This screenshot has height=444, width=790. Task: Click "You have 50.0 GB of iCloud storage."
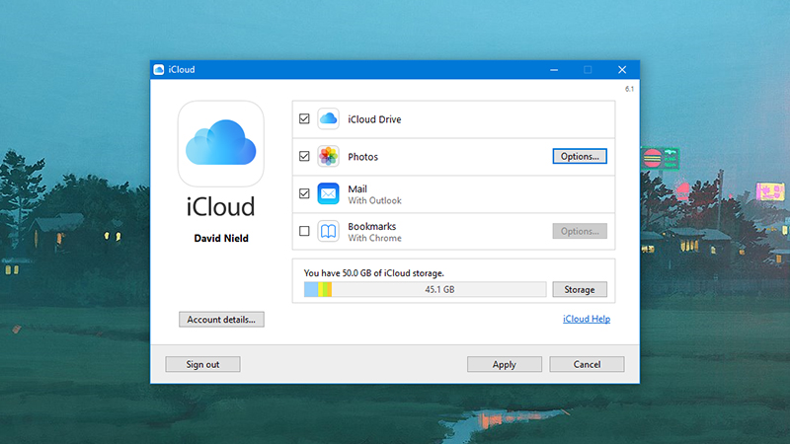pyautogui.click(x=374, y=273)
